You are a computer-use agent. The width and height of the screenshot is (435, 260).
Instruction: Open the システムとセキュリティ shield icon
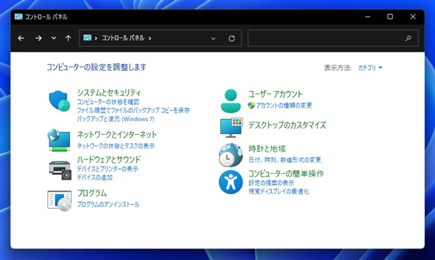[59, 101]
